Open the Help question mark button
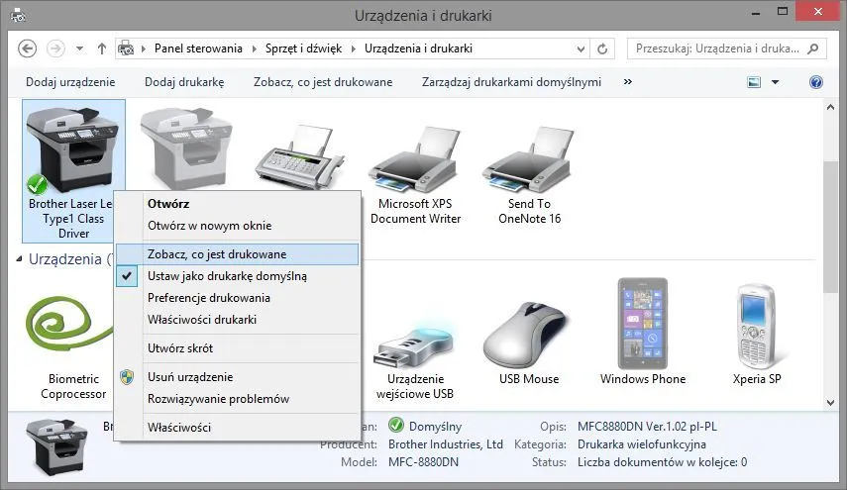 816,82
